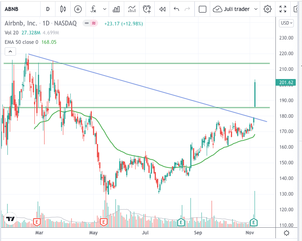The image size is (302, 241).
Task: Collapse the indicator legend with the caret button
Action: click(11, 52)
